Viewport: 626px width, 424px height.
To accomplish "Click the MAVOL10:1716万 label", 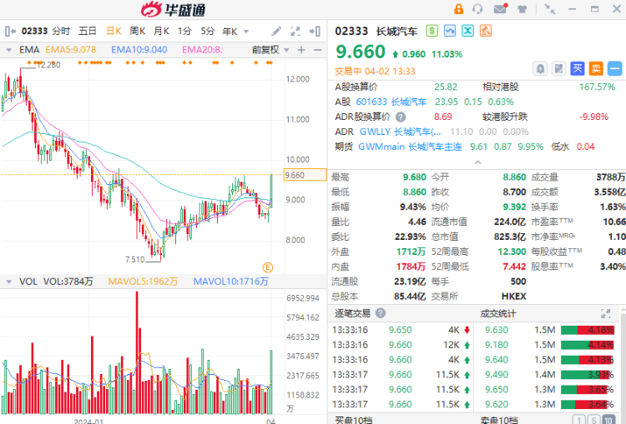I will [230, 282].
